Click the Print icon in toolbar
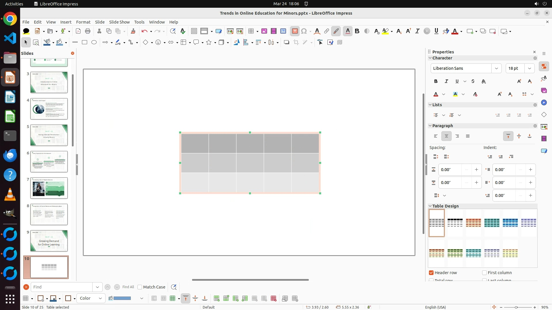The image size is (552, 310). click(88, 31)
